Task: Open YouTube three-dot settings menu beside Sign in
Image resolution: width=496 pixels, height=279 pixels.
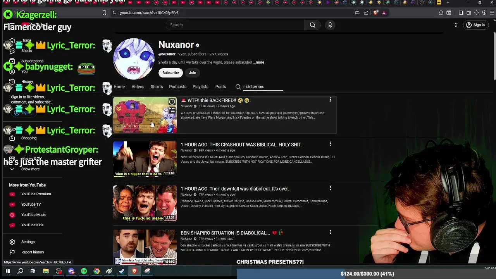Action: (x=456, y=25)
